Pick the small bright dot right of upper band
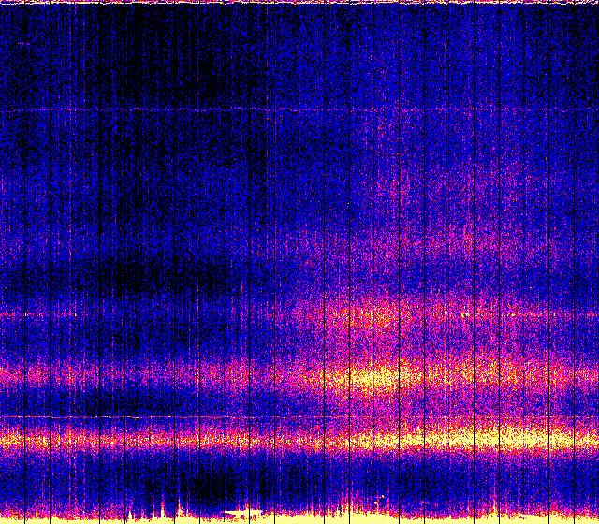This screenshot has height=524, width=599. [465, 315]
